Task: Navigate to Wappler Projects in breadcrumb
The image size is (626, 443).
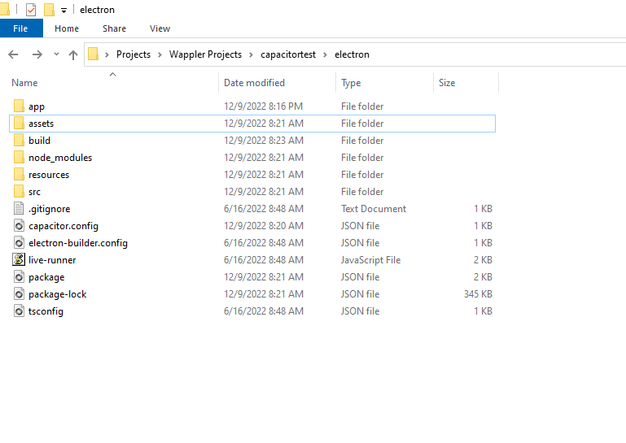Action: tap(205, 54)
